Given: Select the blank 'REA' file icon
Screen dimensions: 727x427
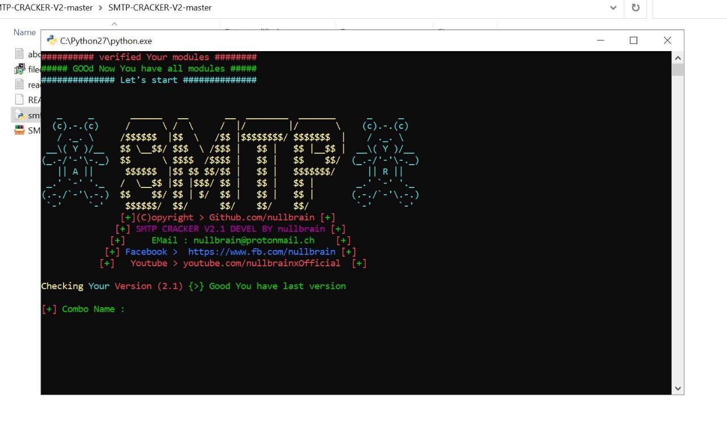Looking at the screenshot, I should tap(19, 100).
